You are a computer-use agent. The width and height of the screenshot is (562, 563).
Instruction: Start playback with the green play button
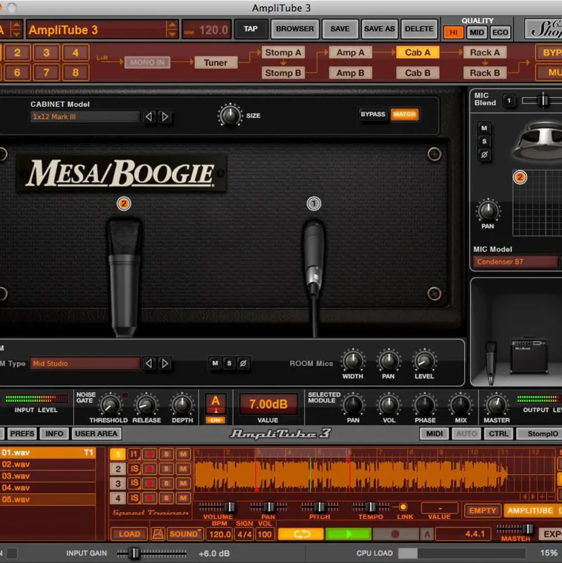(348, 534)
